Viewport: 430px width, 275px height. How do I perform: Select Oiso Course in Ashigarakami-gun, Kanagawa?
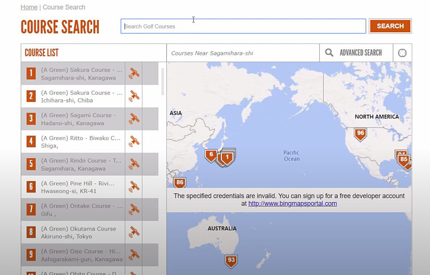[x=82, y=255]
